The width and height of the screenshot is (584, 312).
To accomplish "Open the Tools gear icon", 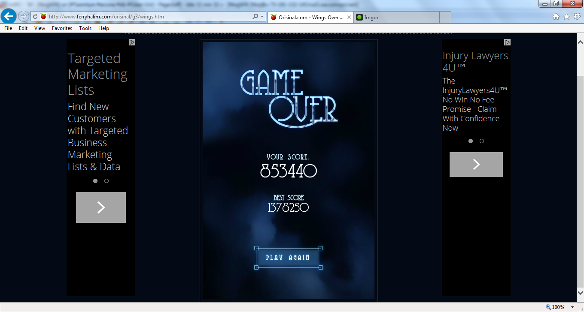I will [577, 17].
